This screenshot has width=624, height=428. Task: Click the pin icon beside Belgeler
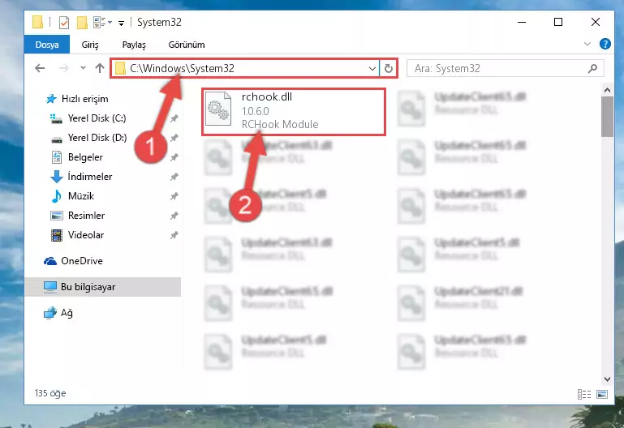coord(174,157)
